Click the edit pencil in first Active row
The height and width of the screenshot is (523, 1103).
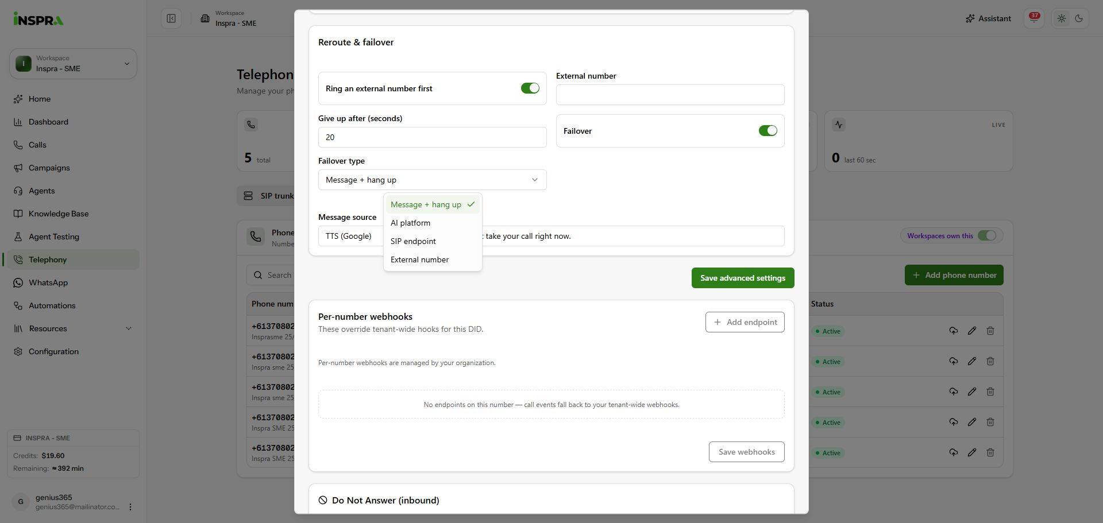(972, 331)
